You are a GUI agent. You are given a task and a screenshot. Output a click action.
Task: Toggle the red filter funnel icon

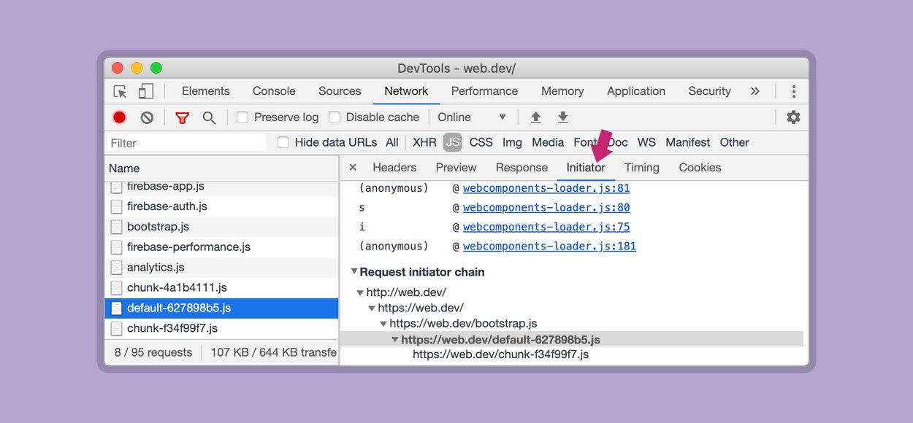point(182,117)
